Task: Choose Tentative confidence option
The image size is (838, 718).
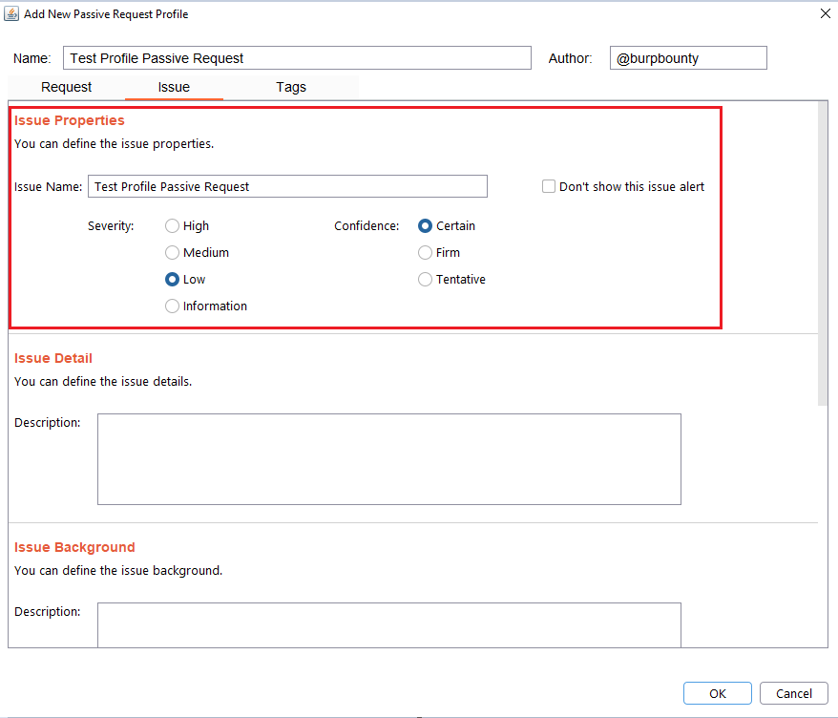Action: 426,280
